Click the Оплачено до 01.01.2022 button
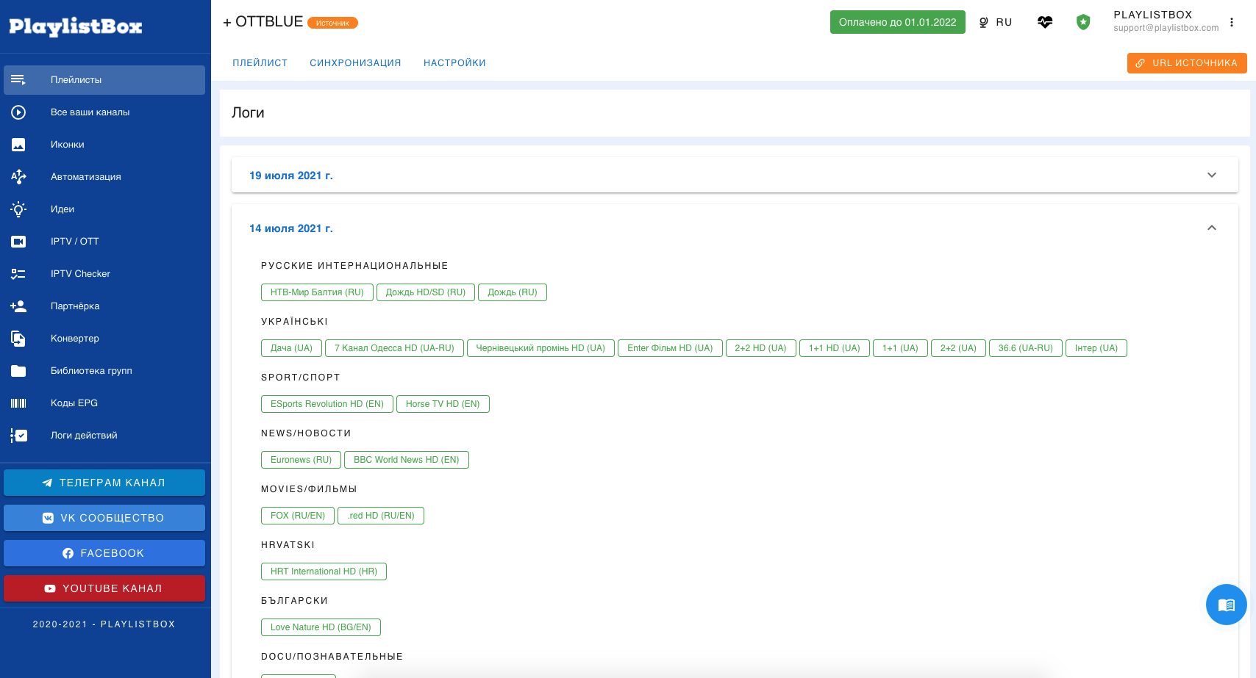The height and width of the screenshot is (678, 1256). click(898, 22)
